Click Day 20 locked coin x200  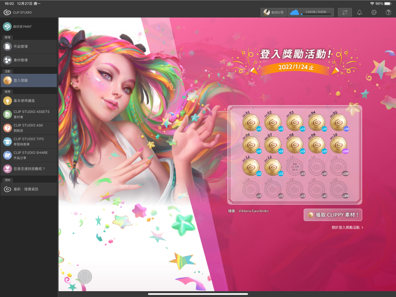(x=338, y=189)
